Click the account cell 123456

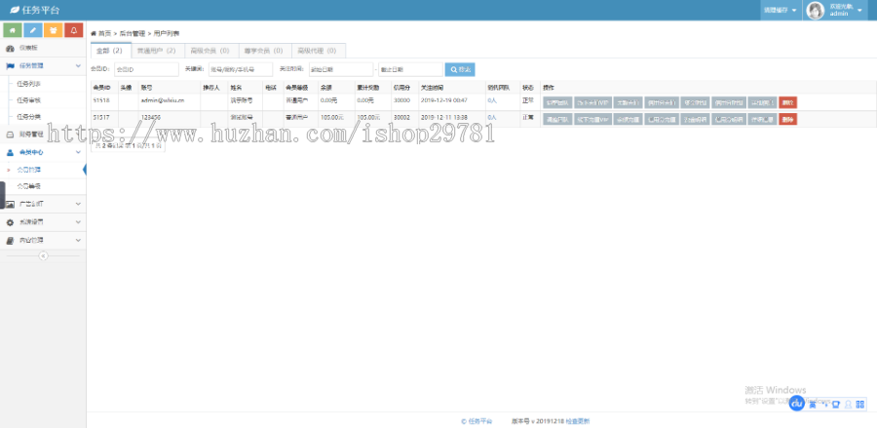coord(150,118)
